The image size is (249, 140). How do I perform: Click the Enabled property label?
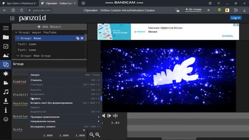click(x=19, y=82)
